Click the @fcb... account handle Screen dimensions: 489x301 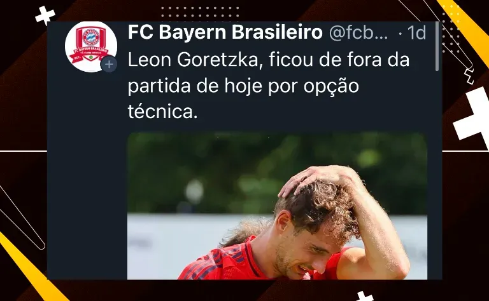pos(358,32)
